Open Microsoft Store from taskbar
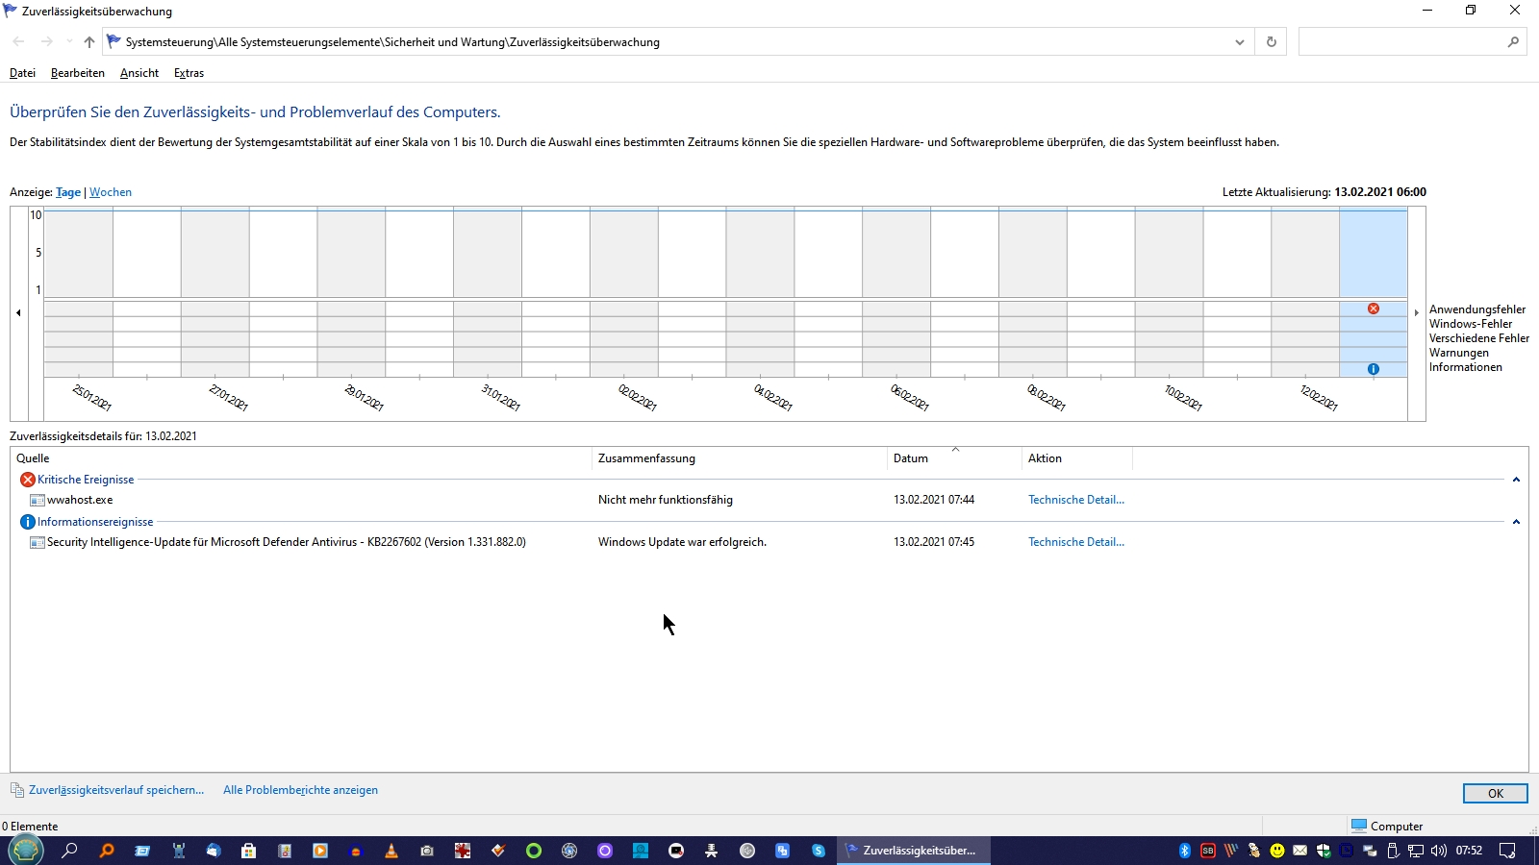The image size is (1539, 865). [249, 851]
